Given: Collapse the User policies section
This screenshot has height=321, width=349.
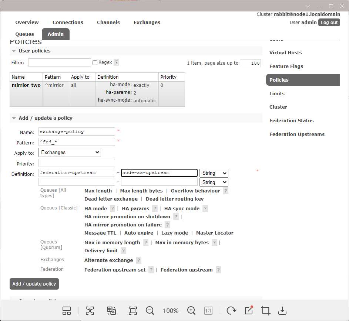Looking at the screenshot, I should pos(34,51).
